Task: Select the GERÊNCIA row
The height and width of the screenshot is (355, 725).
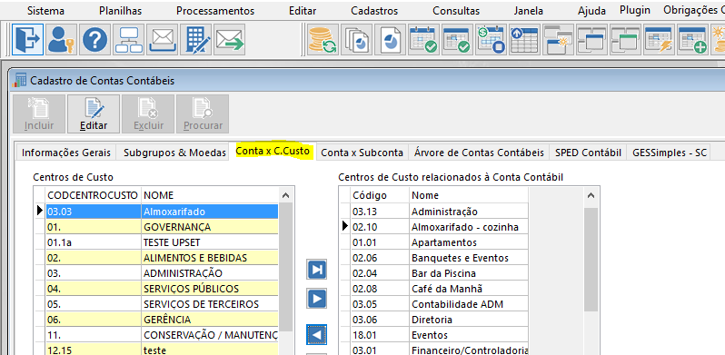Action: click(162, 320)
